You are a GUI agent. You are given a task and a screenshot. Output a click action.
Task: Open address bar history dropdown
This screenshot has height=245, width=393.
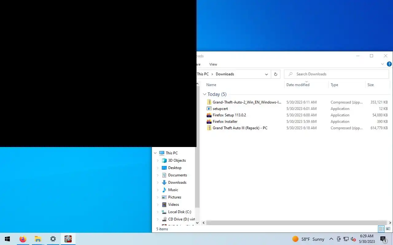266,74
